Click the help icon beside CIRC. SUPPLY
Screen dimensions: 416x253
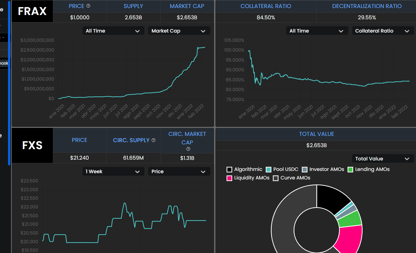pos(153,140)
